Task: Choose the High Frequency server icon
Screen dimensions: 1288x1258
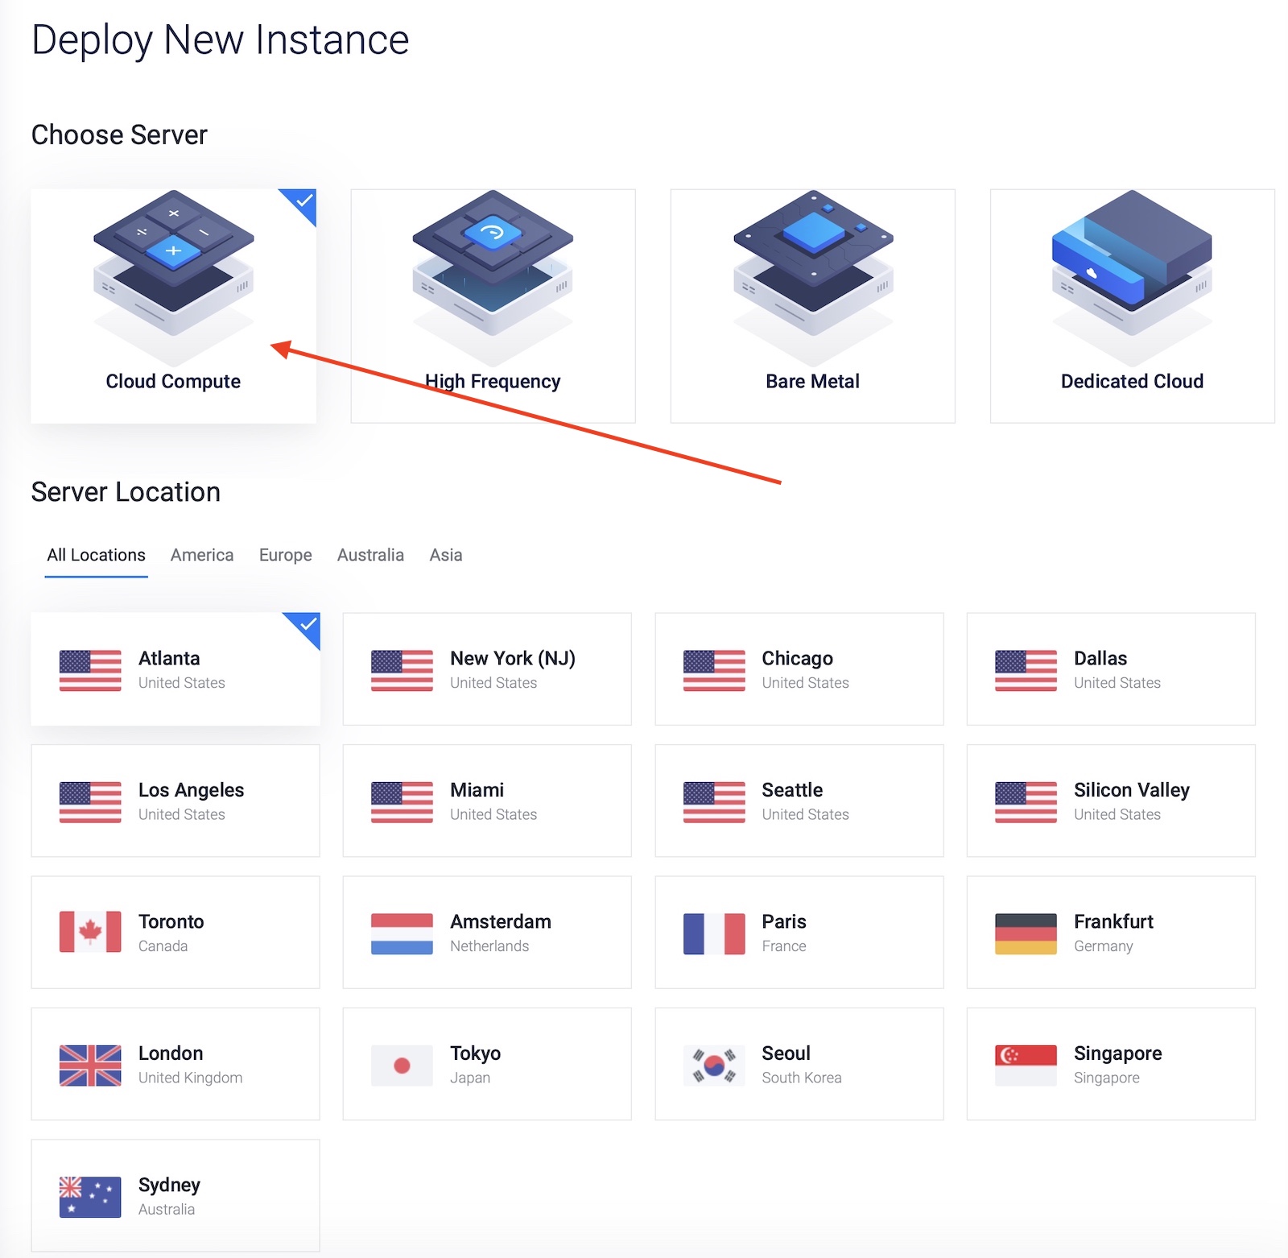Action: pos(493,266)
